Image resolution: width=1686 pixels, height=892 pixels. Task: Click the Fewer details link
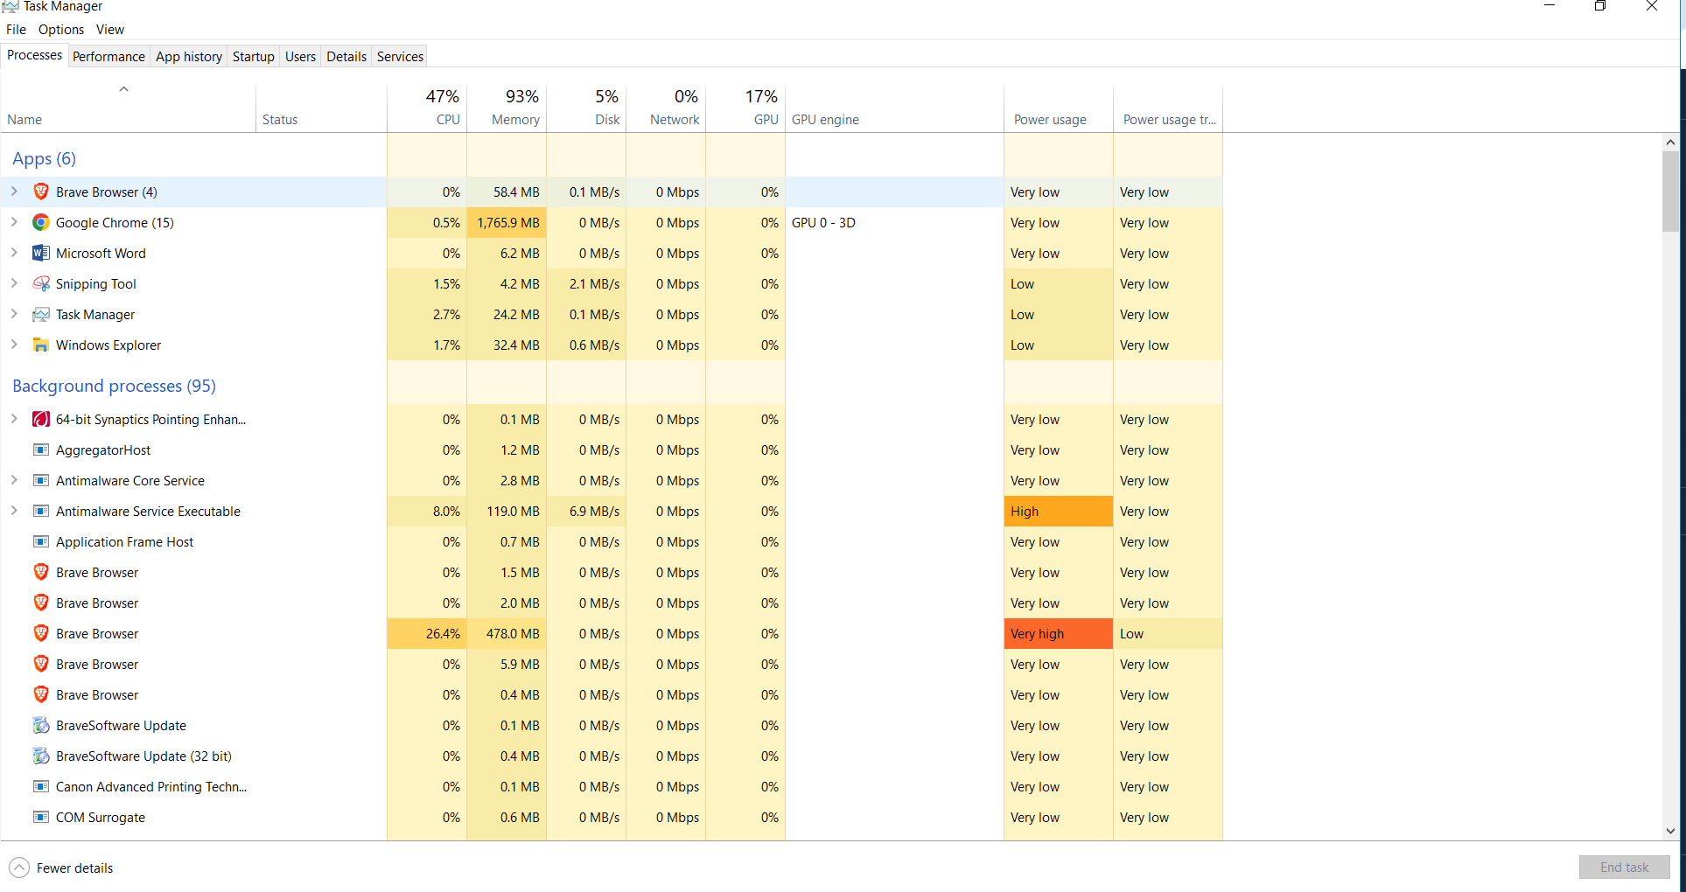pyautogui.click(x=74, y=868)
